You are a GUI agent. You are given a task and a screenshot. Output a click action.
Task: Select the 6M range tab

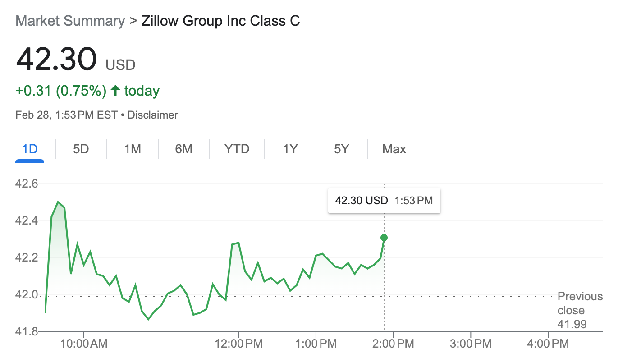pos(184,149)
